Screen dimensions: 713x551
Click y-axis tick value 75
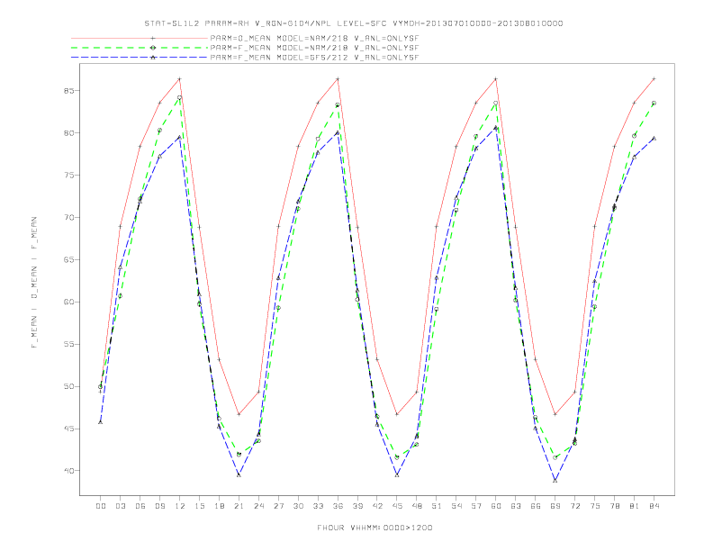(x=68, y=175)
